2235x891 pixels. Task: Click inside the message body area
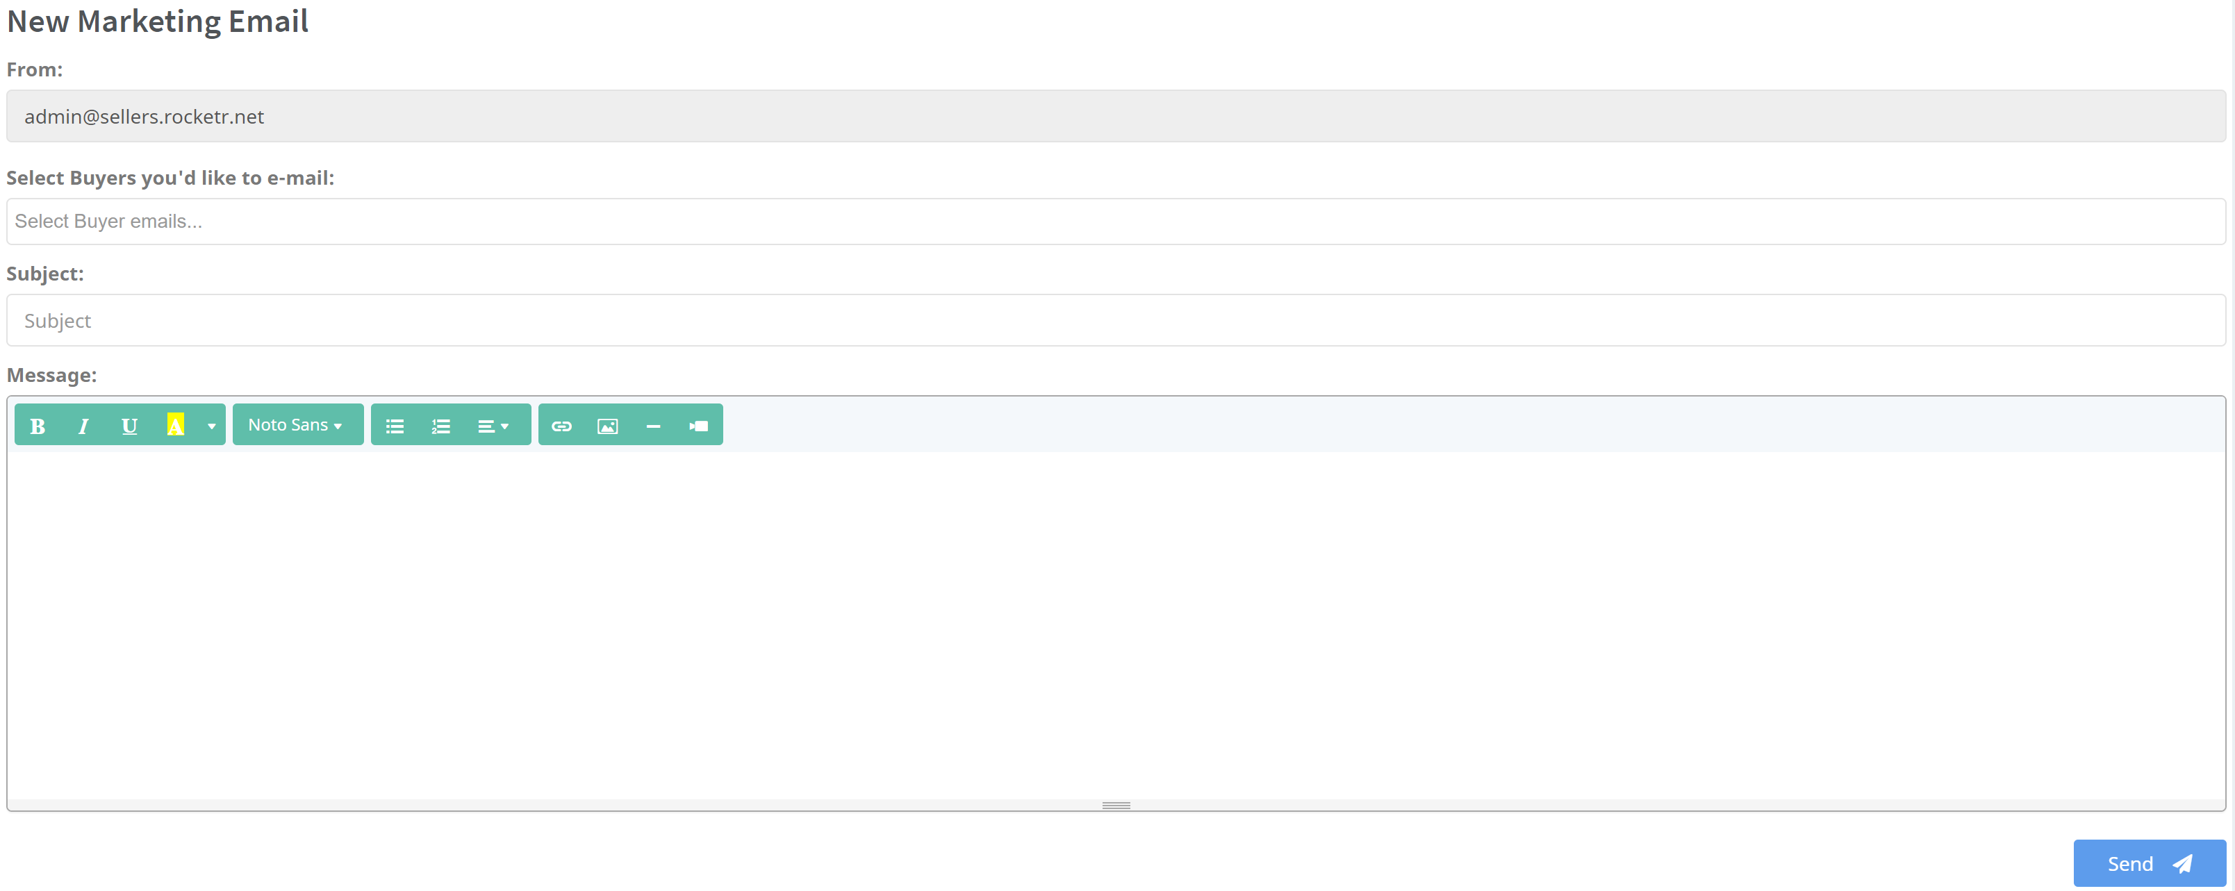(x=1115, y=624)
